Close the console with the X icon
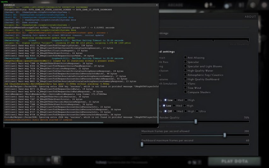The height and width of the screenshot is (168, 269). pyautogui.click(x=157, y=5)
